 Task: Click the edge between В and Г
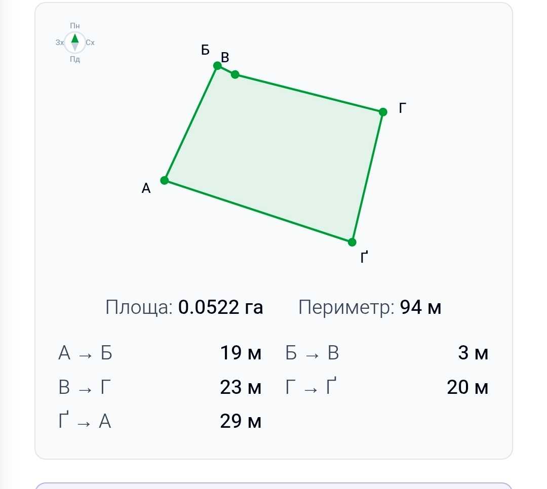309,93
